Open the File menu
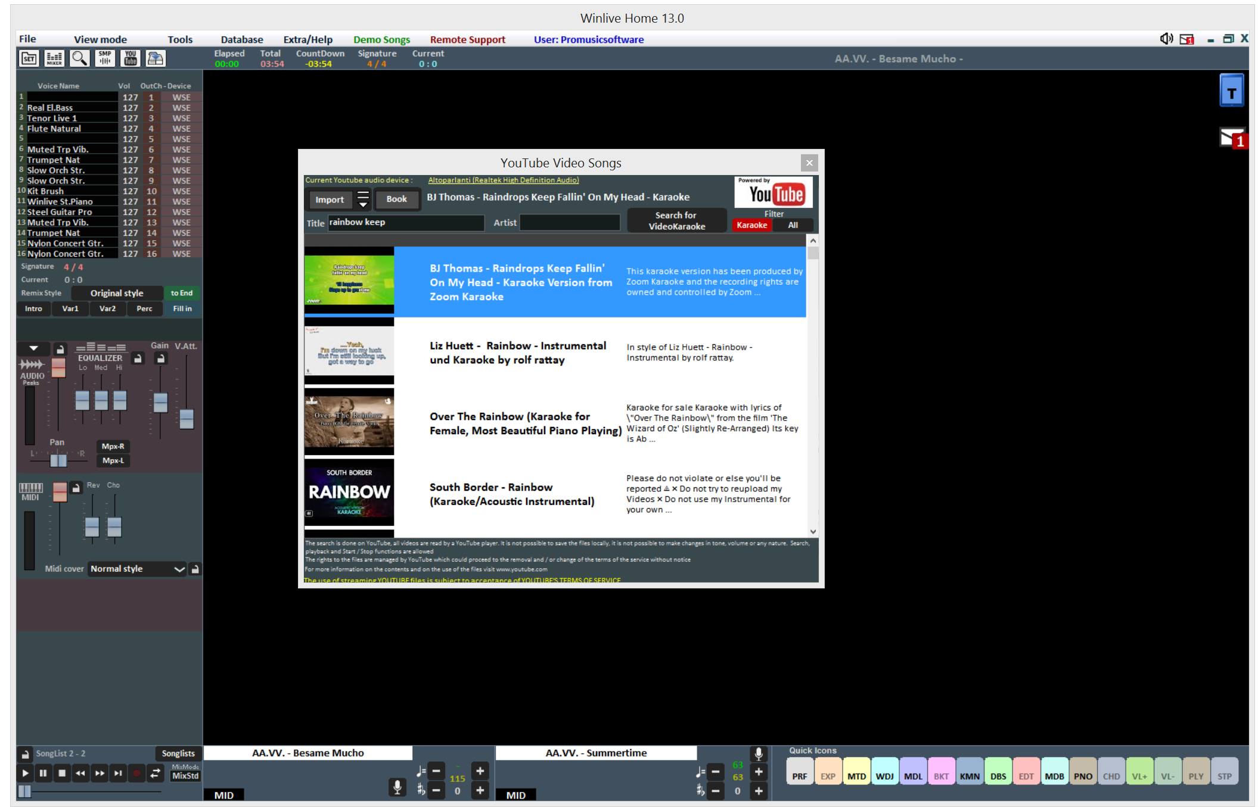Screen dimensions: 1258x807 27,39
